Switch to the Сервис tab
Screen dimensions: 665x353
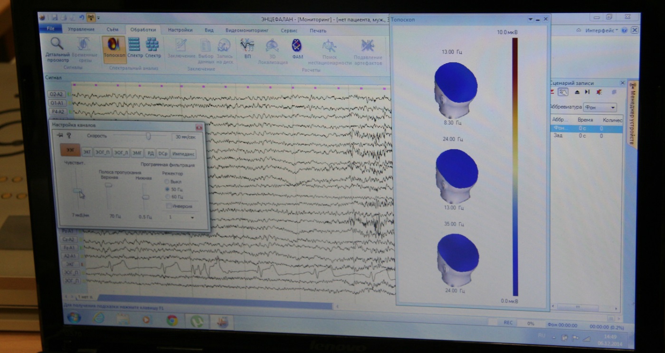[289, 30]
